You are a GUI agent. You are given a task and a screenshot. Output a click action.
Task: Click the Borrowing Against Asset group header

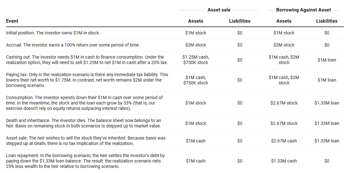coord(303,10)
